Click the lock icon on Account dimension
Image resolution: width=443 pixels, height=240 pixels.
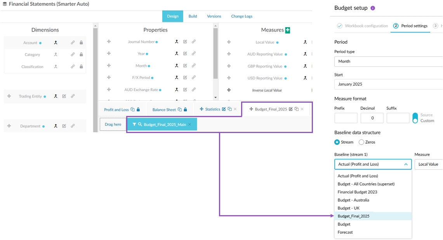(81, 43)
